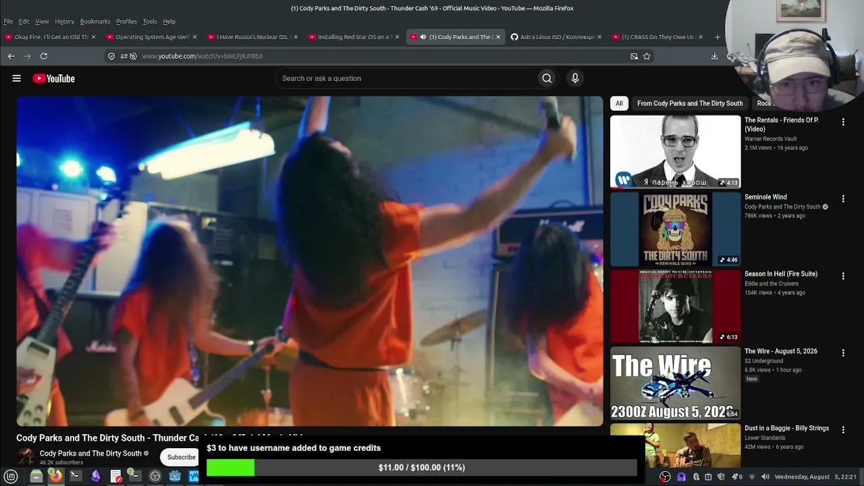Open the View menu
The height and width of the screenshot is (486, 864).
[x=42, y=22]
